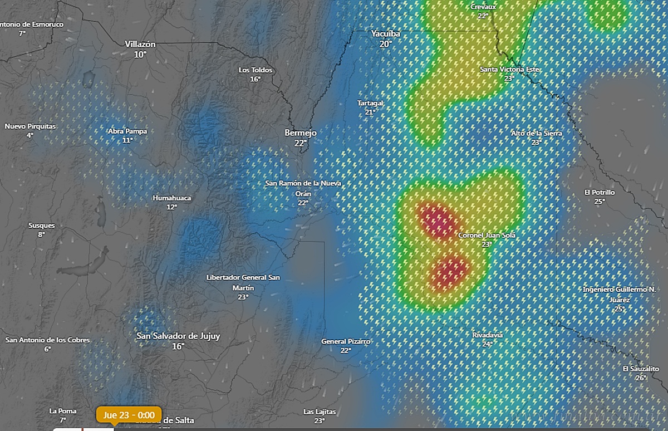
Task: Click the Yacuiba city label
Action: click(386, 34)
